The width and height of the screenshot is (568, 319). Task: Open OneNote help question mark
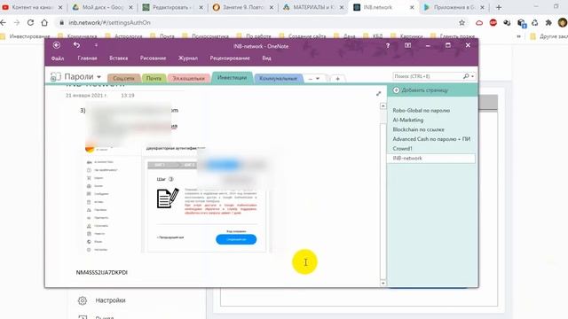(x=388, y=45)
